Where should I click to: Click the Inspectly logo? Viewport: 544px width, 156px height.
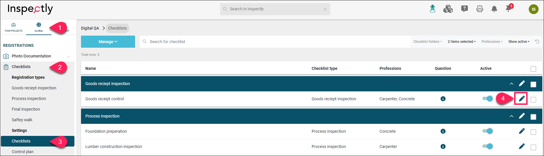click(x=30, y=9)
